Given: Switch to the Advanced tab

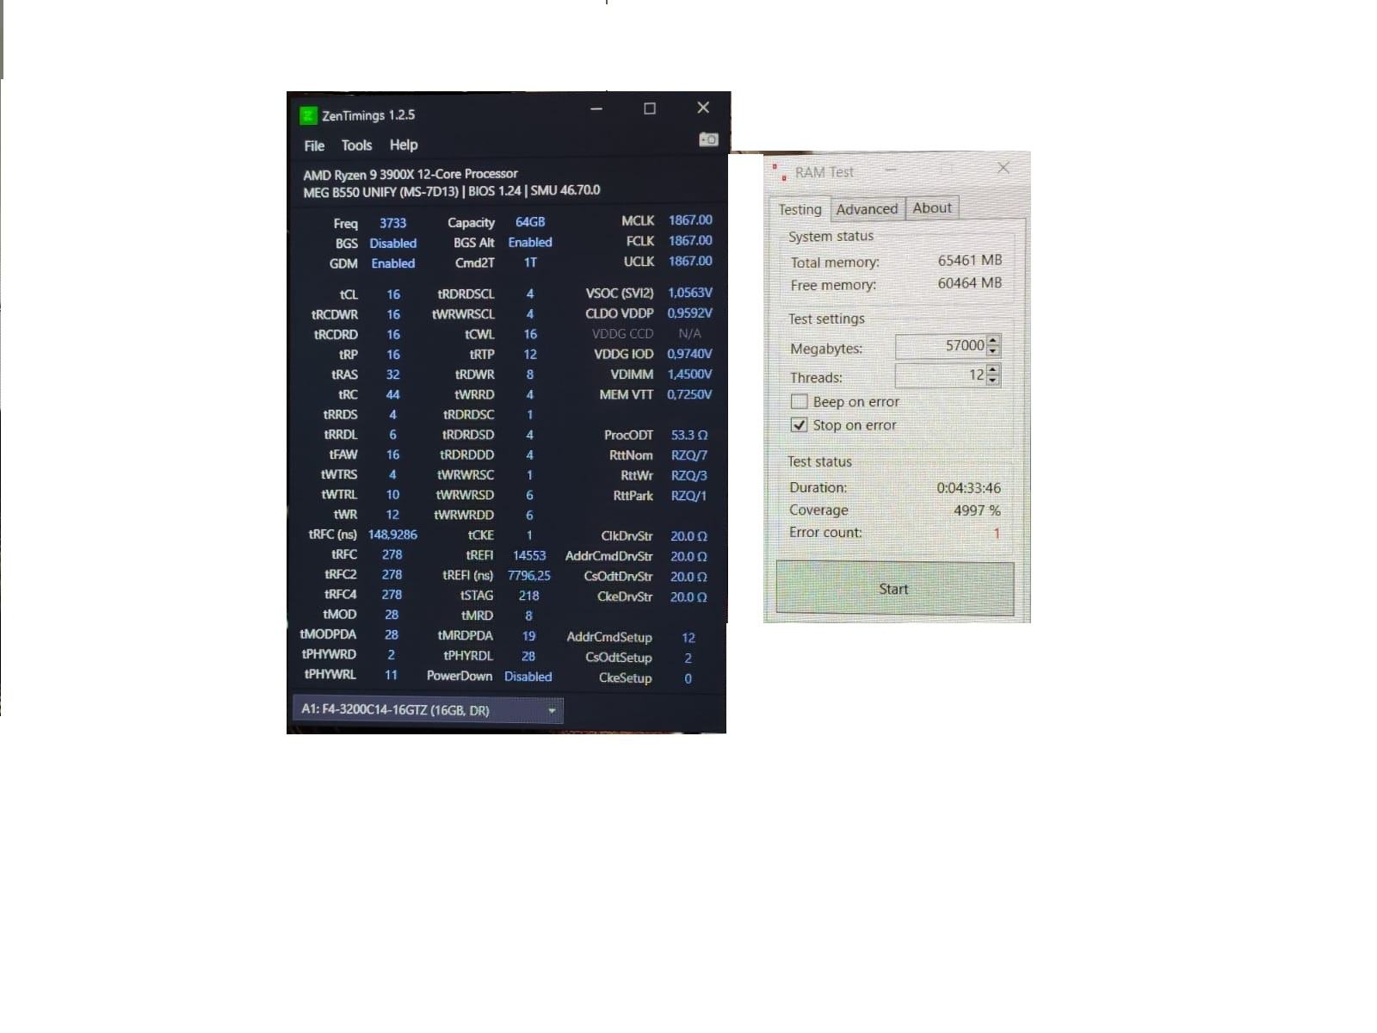Looking at the screenshot, I should click(x=867, y=209).
